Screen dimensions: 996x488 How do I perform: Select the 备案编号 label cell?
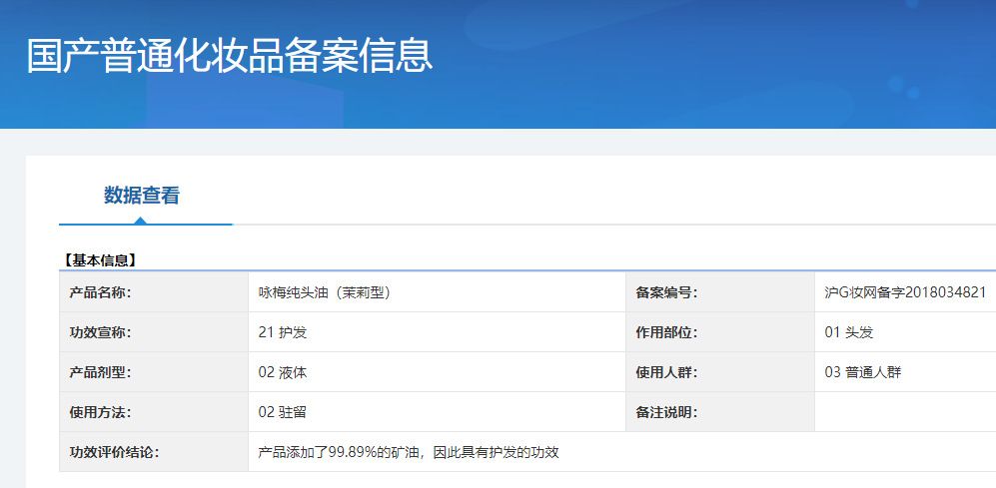(x=720, y=292)
